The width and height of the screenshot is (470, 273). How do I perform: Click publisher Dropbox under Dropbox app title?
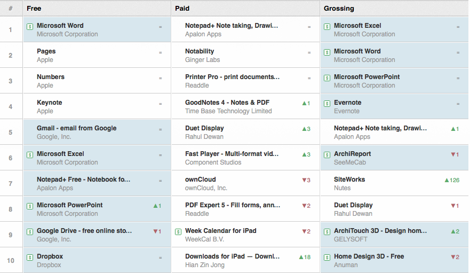point(49,265)
